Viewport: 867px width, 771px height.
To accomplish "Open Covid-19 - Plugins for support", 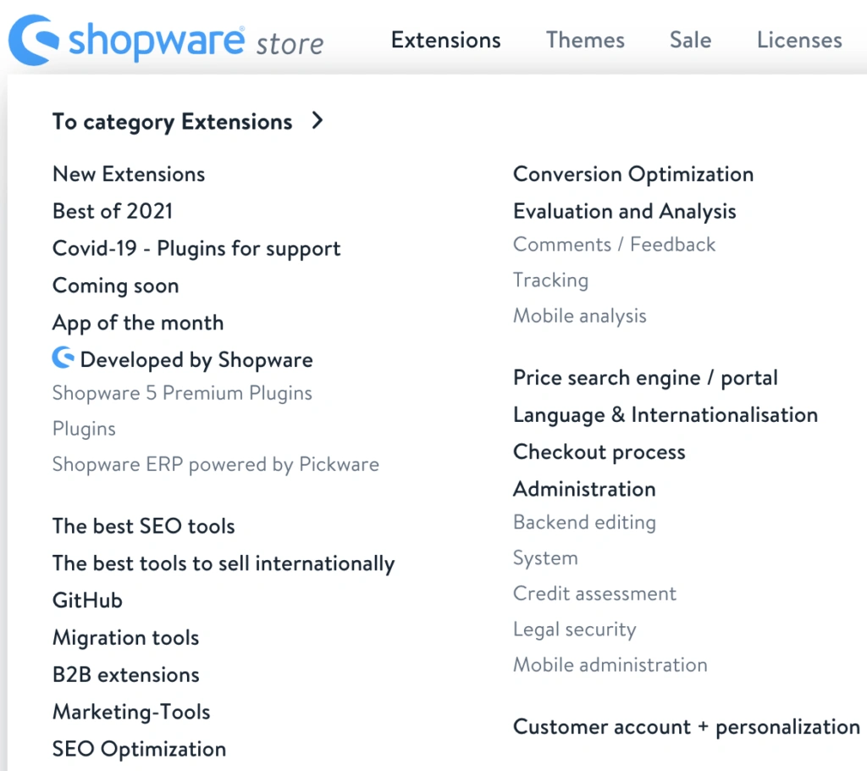I will [x=196, y=248].
